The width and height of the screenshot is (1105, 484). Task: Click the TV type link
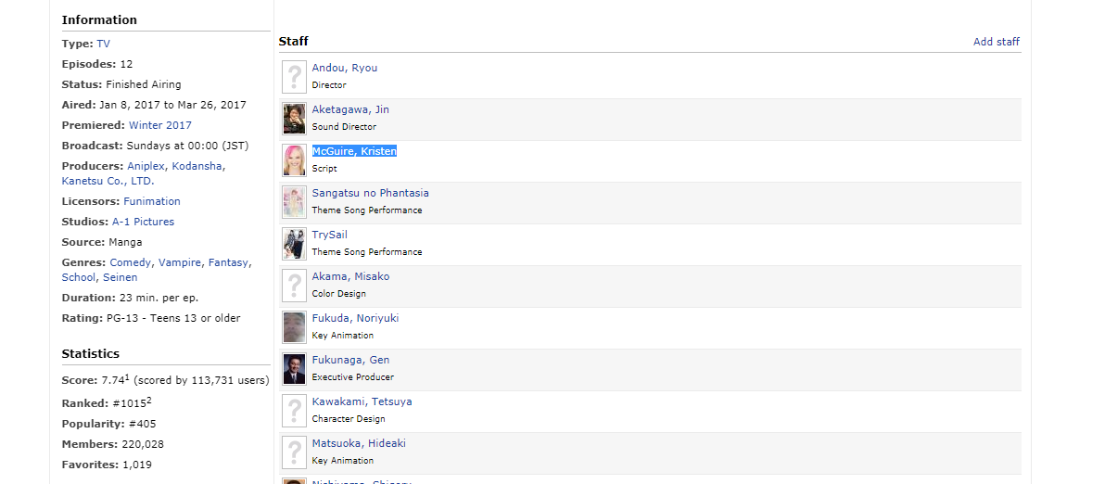pyautogui.click(x=104, y=44)
